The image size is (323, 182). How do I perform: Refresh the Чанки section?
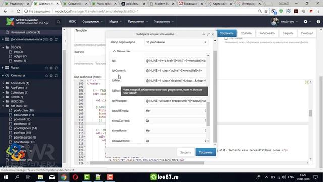(56, 68)
